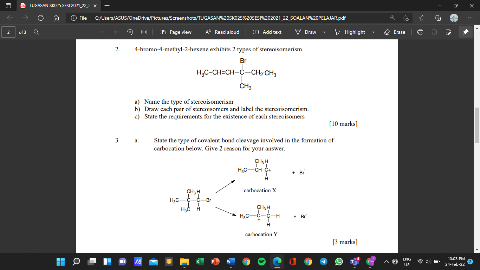
Task: Unpin the PDF toolbar
Action: point(465,32)
